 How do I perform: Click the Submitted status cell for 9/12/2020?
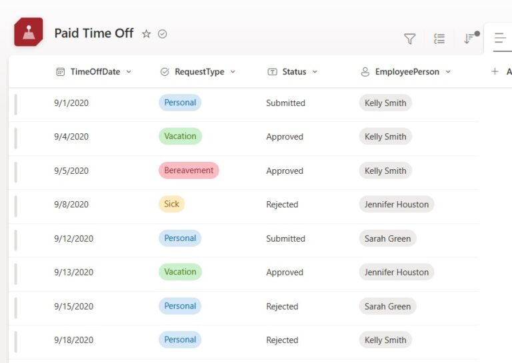click(285, 238)
